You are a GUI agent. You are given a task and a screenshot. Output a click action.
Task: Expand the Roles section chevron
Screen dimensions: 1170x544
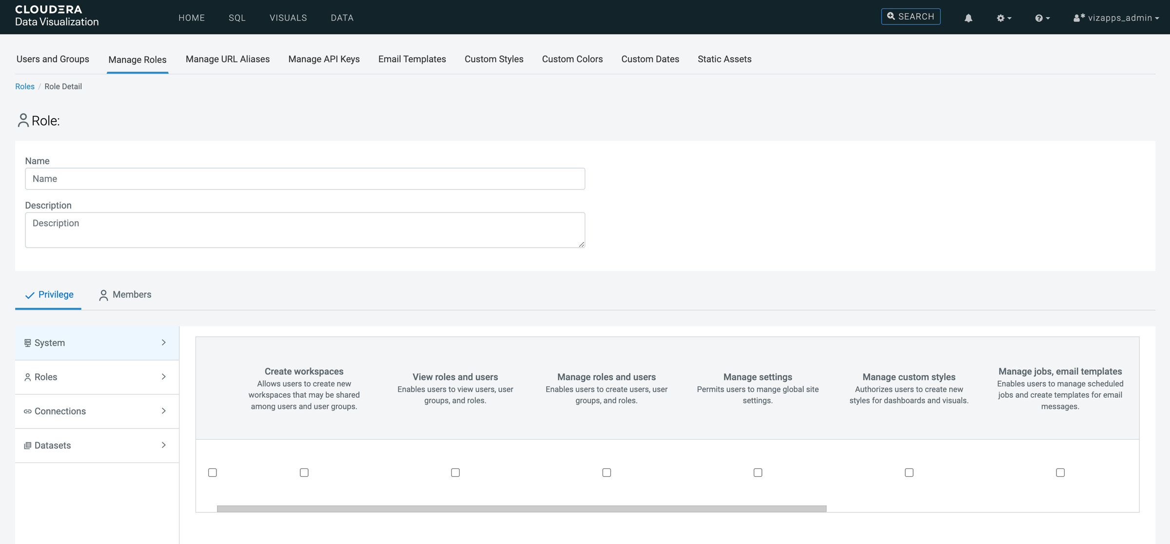164,377
